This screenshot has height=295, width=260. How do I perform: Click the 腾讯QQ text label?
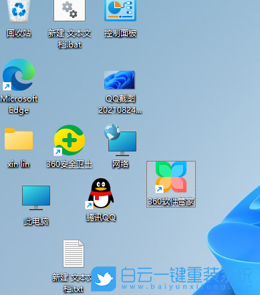click(101, 218)
